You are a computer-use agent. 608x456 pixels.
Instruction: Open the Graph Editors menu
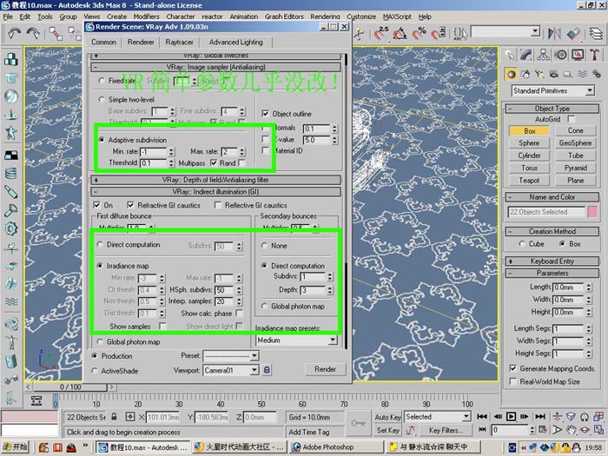[x=284, y=17]
